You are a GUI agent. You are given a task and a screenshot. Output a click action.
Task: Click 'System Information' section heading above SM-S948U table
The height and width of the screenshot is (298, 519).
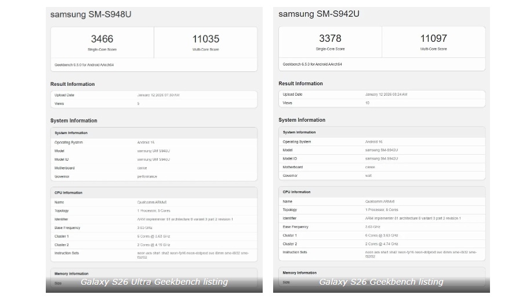coord(74,121)
